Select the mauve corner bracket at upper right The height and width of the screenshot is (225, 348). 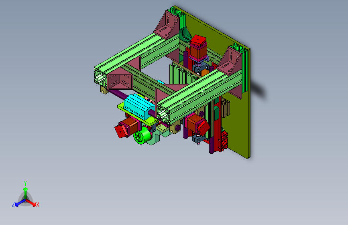pyautogui.click(x=230, y=61)
